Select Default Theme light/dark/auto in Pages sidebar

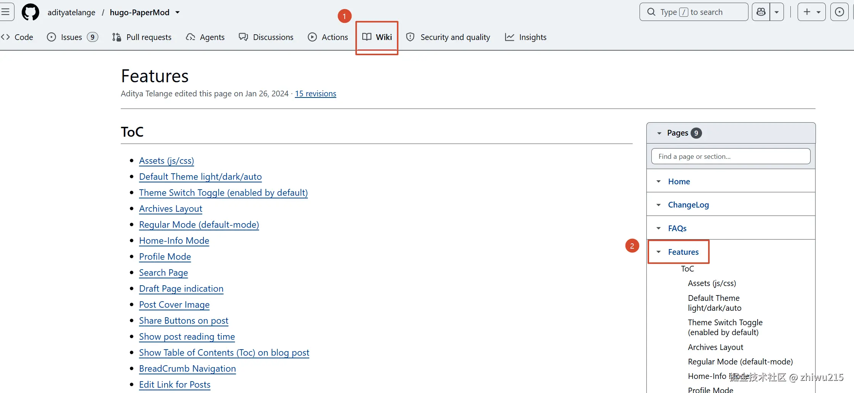tap(715, 303)
